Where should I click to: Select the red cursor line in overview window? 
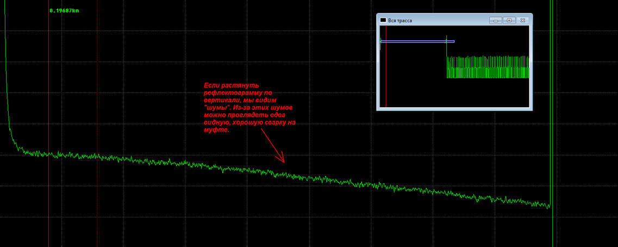(386, 76)
